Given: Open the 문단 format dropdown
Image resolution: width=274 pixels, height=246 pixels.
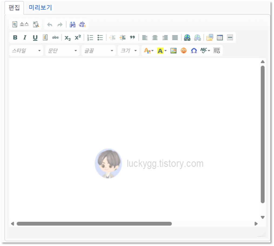Looking at the screenshot, I should coord(62,51).
